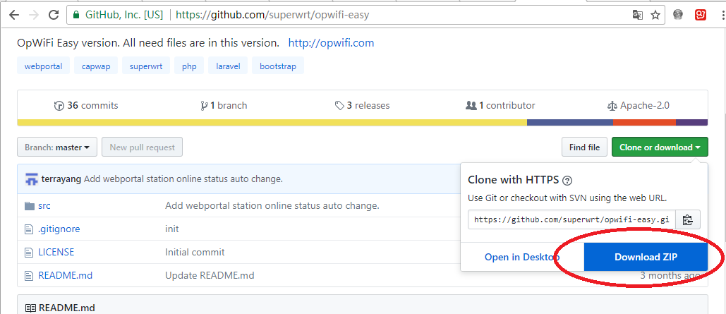Open latest commit message about webportal station
Image resolution: width=726 pixels, height=314 pixels.
(x=183, y=179)
